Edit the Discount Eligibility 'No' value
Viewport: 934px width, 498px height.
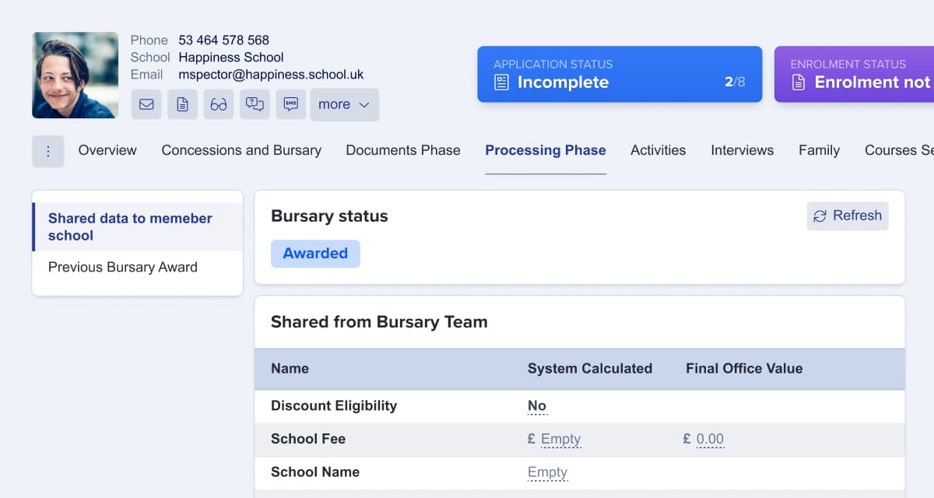[x=537, y=405]
